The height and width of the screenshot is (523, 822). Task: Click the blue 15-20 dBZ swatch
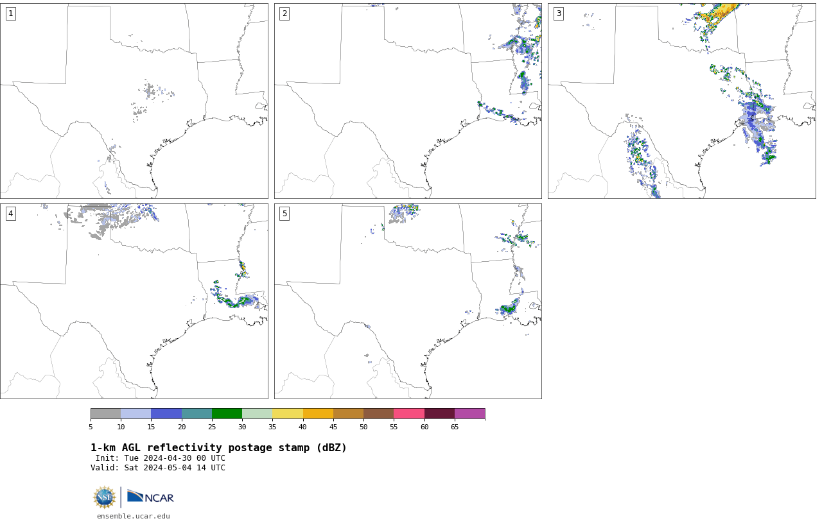(166, 413)
